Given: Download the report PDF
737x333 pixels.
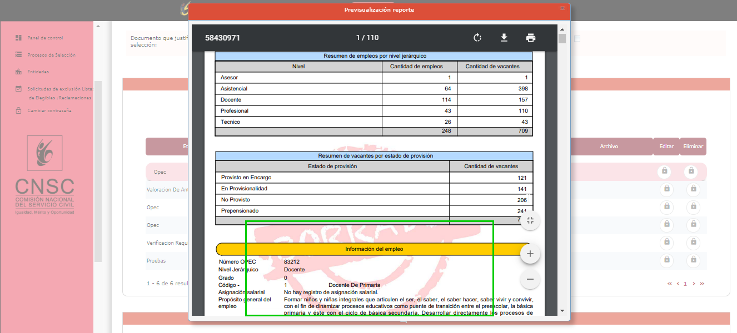Looking at the screenshot, I should point(504,38).
